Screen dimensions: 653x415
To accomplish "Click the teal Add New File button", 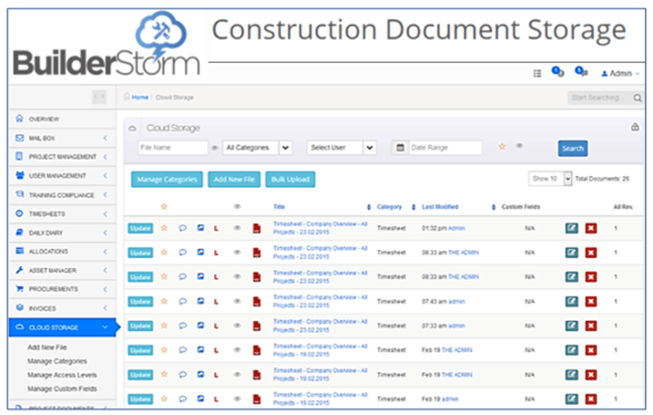I will (234, 179).
